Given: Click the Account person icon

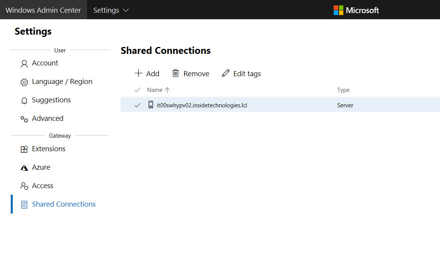Looking at the screenshot, I should (x=24, y=64).
